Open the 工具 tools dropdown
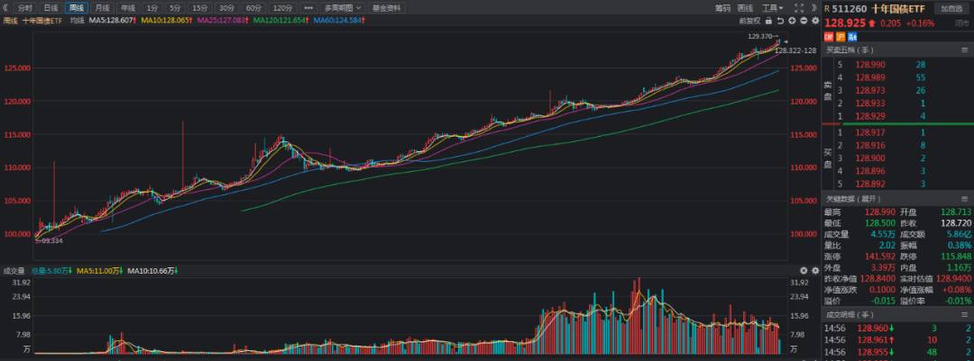 773,8
